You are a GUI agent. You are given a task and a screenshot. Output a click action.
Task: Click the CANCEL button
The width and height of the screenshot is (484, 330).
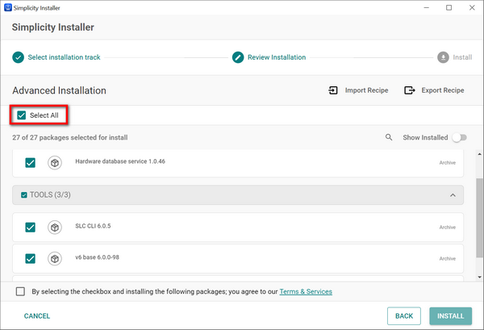(x=37, y=316)
